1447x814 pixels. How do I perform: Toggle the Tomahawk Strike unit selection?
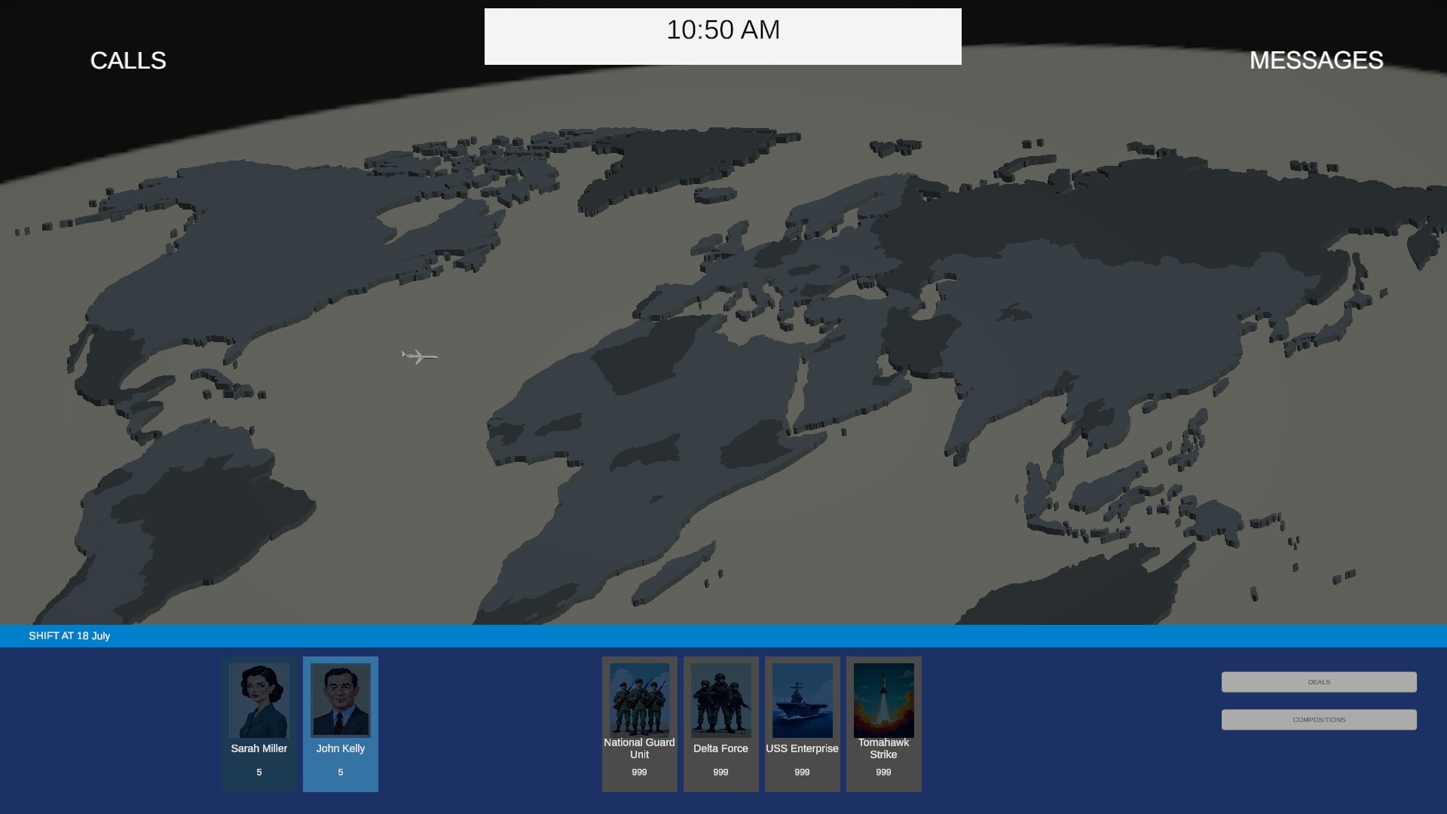point(883,724)
